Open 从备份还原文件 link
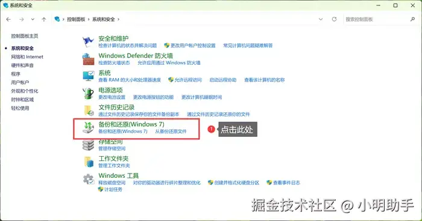This screenshot has width=422, height=221. 171,132
